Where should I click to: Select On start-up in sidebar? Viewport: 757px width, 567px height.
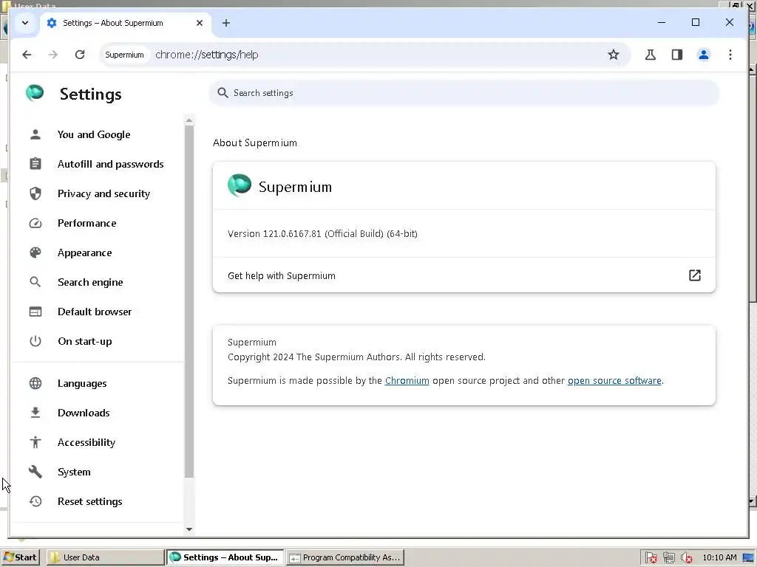coord(85,341)
